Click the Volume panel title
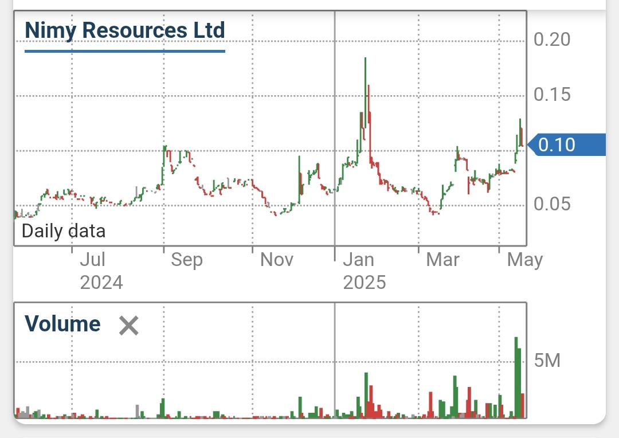 [x=62, y=324]
